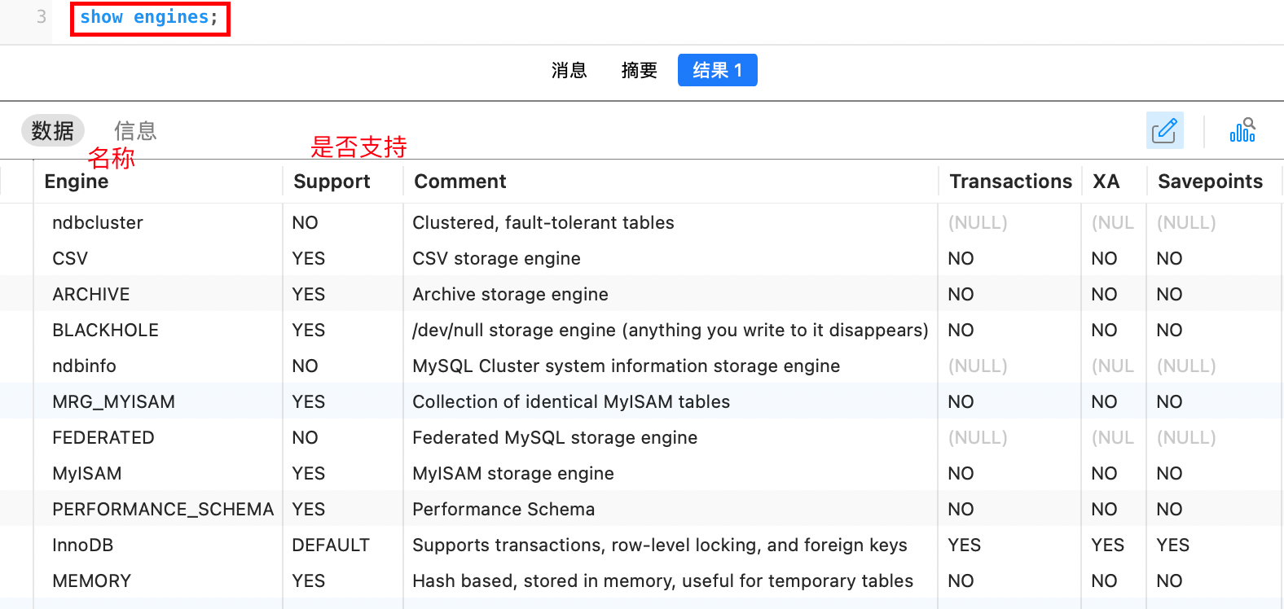Click the edit pencil icon
The height and width of the screenshot is (609, 1284).
1164,130
